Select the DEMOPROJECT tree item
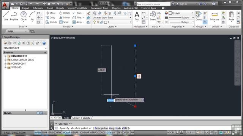This screenshot has height=136, width=243. [x=19, y=56]
